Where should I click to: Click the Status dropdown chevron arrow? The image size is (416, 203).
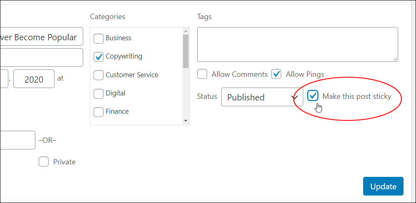point(295,97)
